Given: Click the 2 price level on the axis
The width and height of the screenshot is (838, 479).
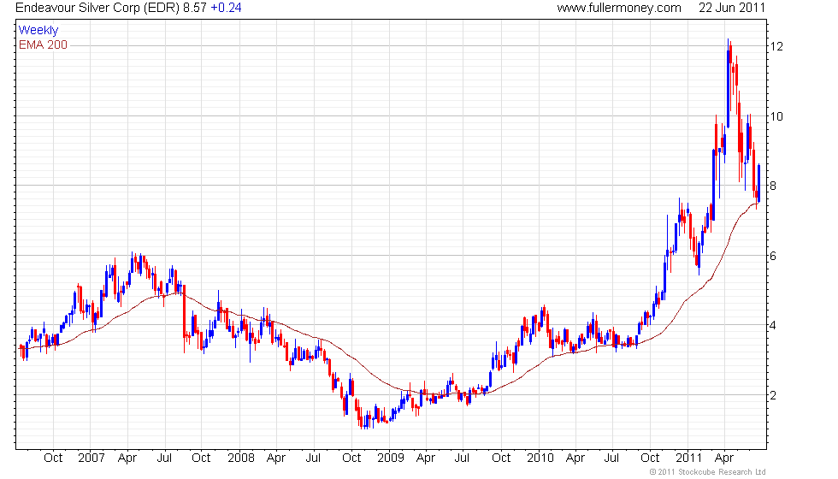Looking at the screenshot, I should tap(774, 395).
